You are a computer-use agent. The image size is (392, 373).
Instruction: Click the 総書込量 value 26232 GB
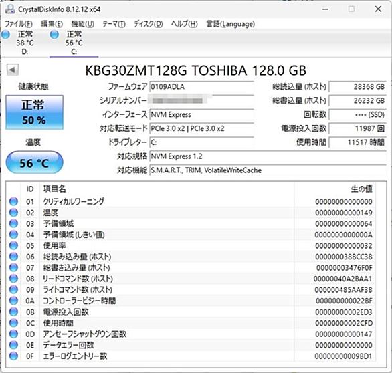pyautogui.click(x=358, y=100)
